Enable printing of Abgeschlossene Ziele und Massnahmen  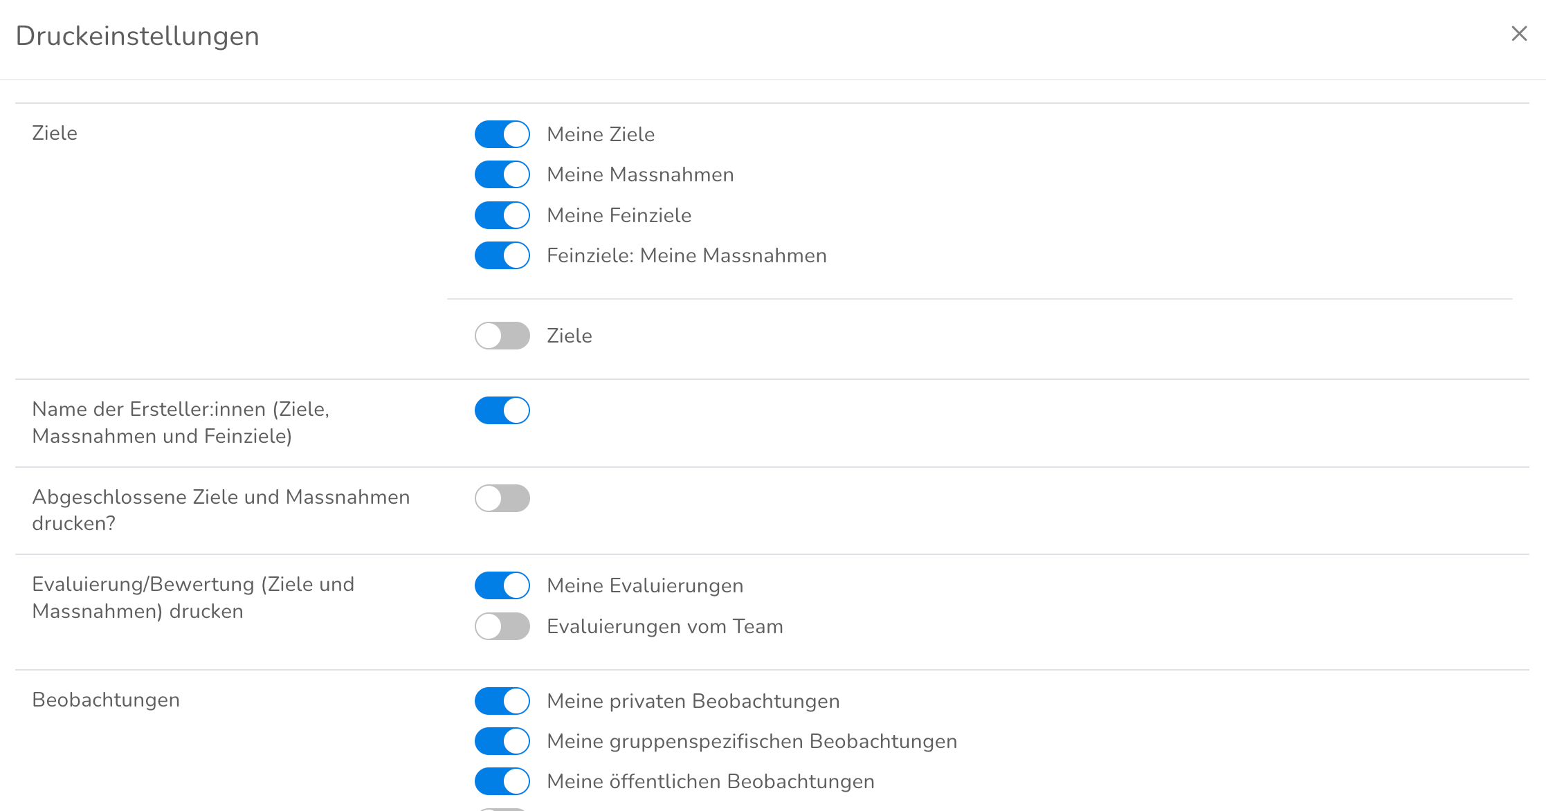(502, 498)
